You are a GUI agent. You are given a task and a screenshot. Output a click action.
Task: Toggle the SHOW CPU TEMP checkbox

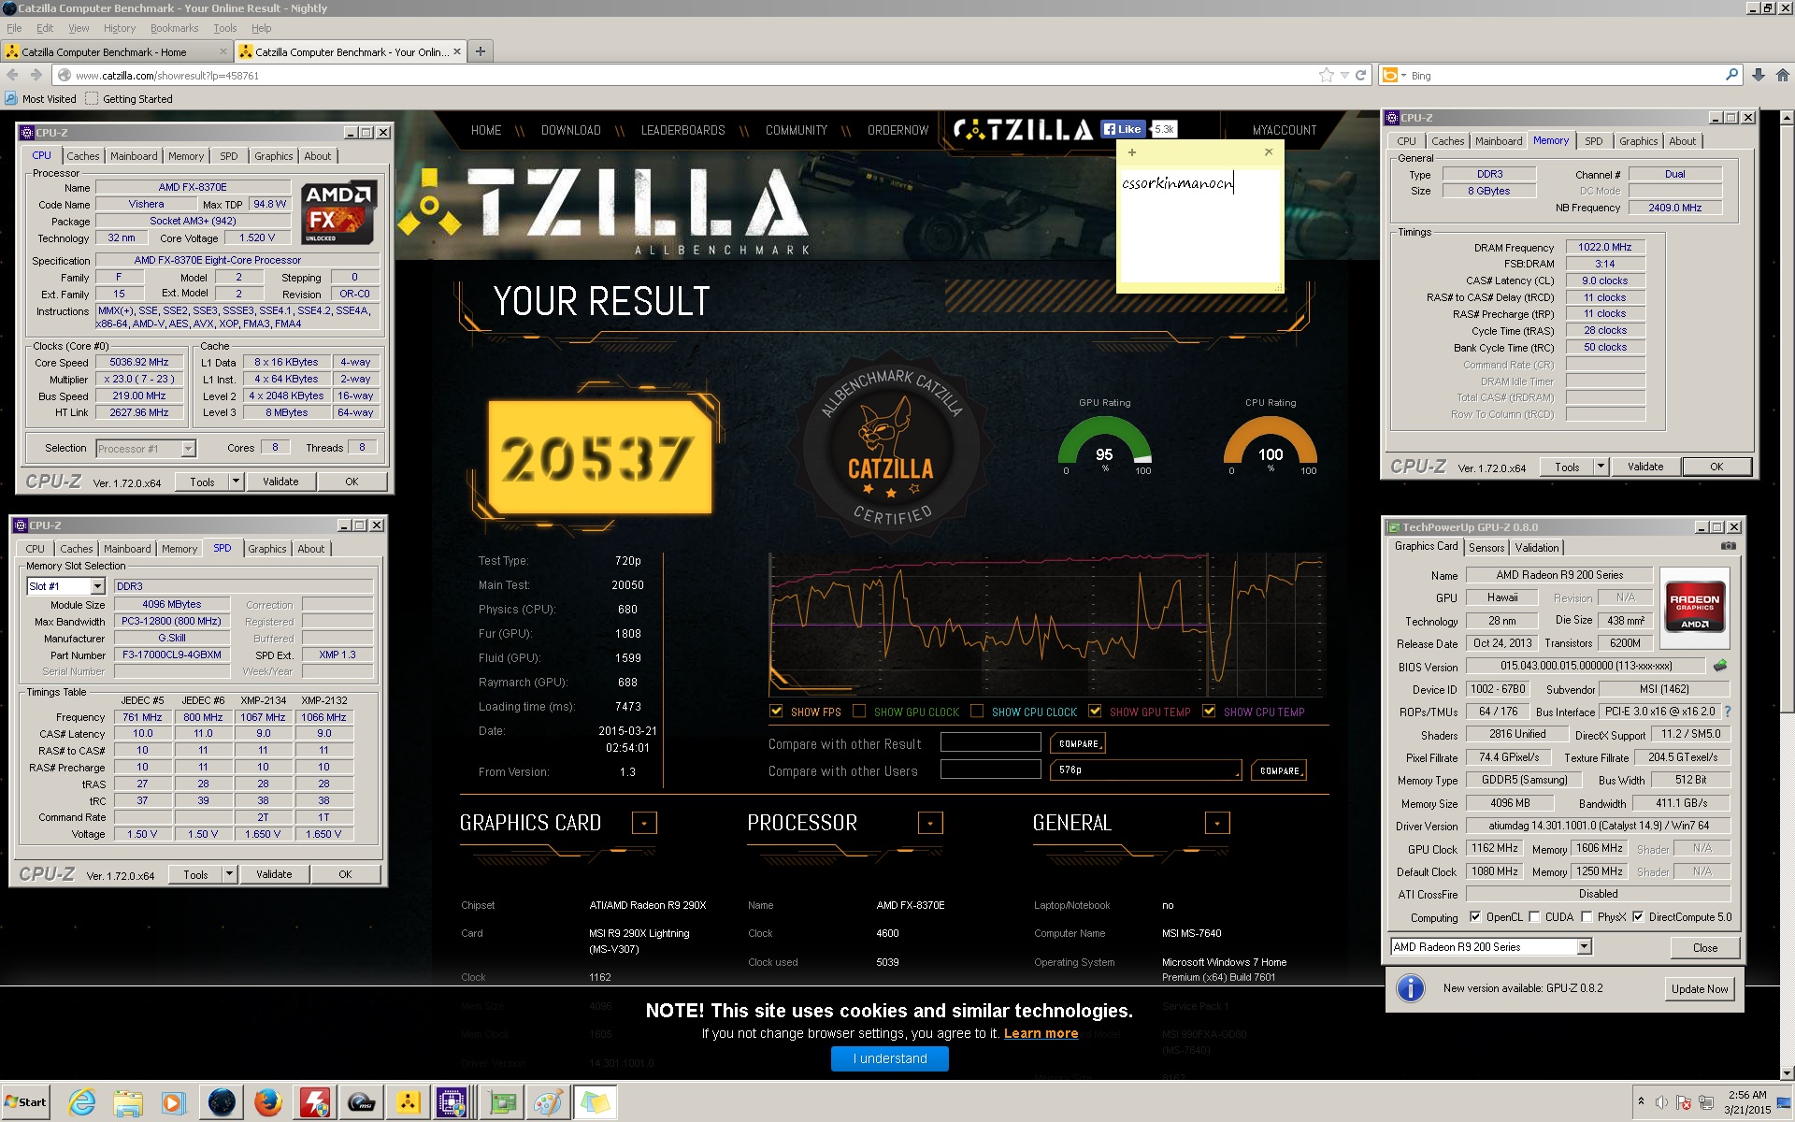(1209, 712)
